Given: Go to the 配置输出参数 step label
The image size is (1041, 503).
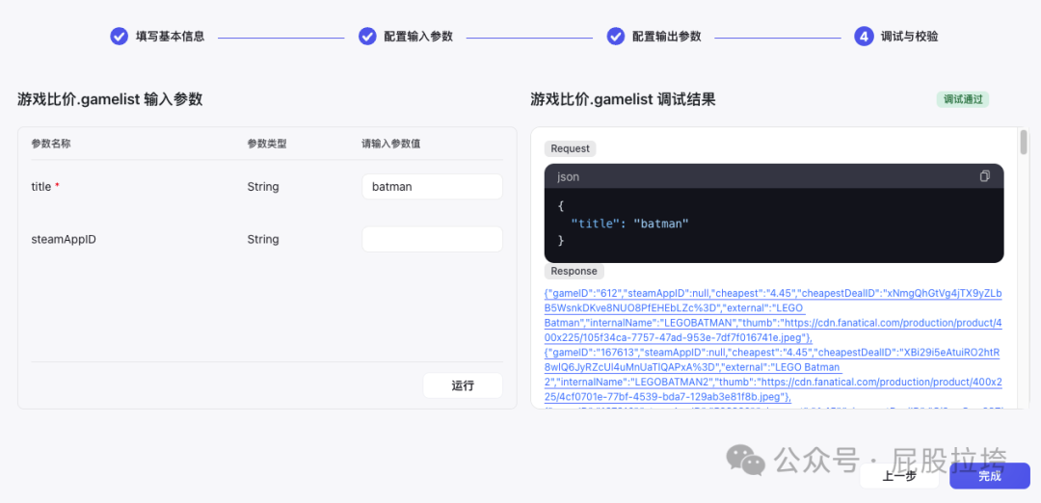Looking at the screenshot, I should [667, 37].
